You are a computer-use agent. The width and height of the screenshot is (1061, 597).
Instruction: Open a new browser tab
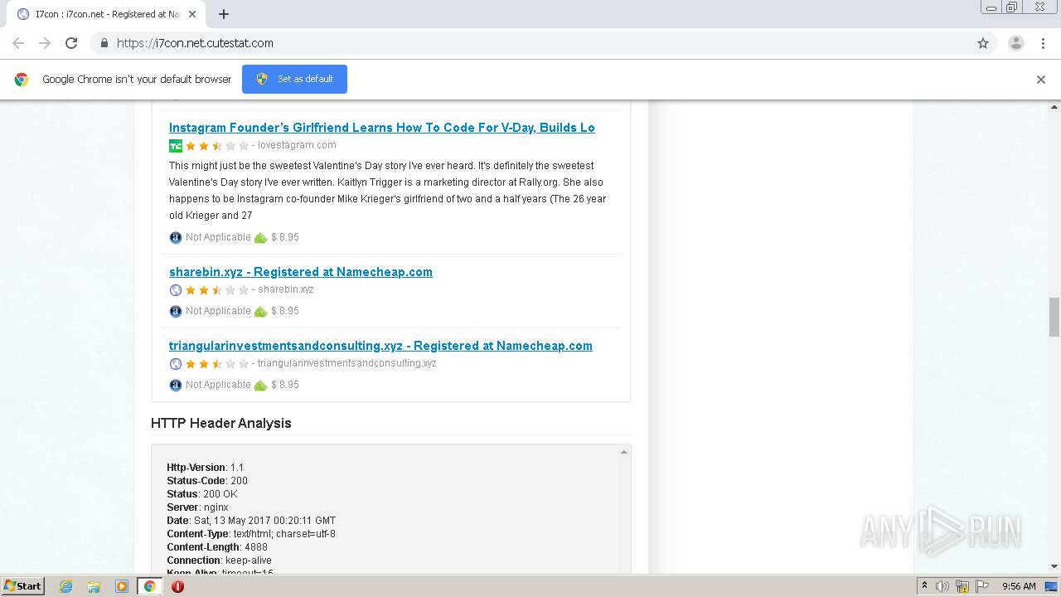click(224, 14)
